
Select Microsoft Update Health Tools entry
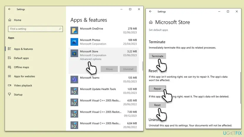[104, 91]
